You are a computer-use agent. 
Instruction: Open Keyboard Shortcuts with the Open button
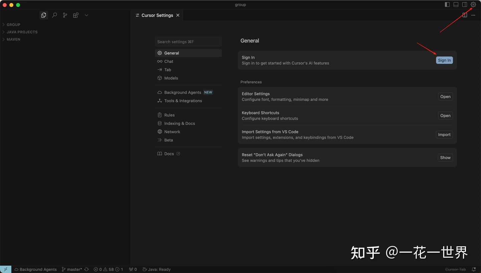click(445, 115)
